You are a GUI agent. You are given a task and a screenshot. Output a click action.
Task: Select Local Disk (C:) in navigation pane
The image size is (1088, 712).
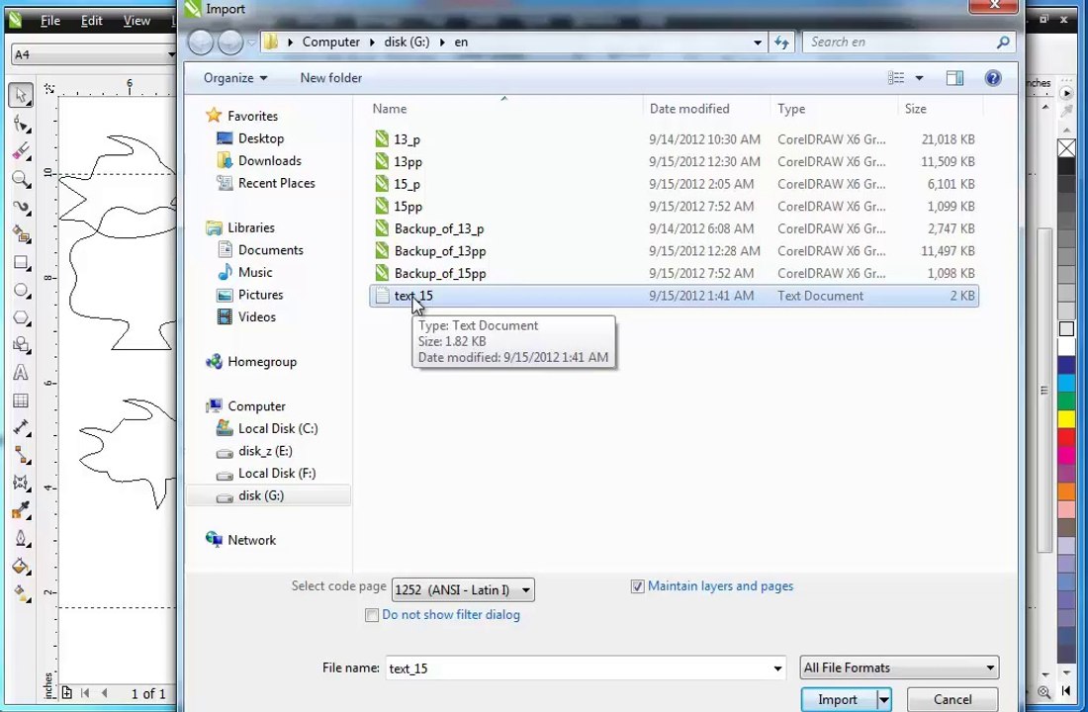pyautogui.click(x=277, y=429)
